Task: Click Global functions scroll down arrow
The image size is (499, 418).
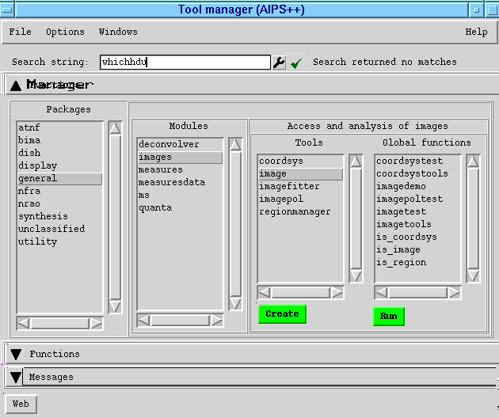Action: pos(473,275)
